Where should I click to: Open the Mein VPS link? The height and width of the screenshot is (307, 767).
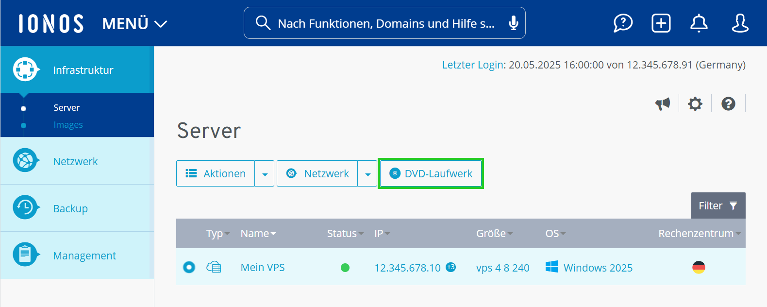pos(263,267)
